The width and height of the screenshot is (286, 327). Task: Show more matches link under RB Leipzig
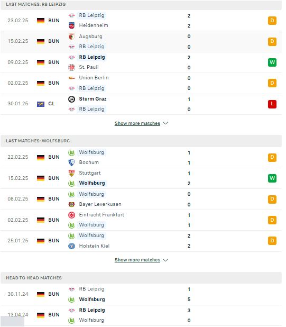pyautogui.click(x=137, y=123)
